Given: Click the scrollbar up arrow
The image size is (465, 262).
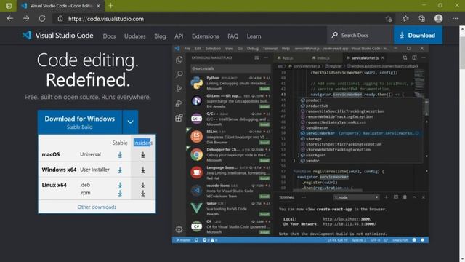Looking at the screenshot, I should coord(462,29).
